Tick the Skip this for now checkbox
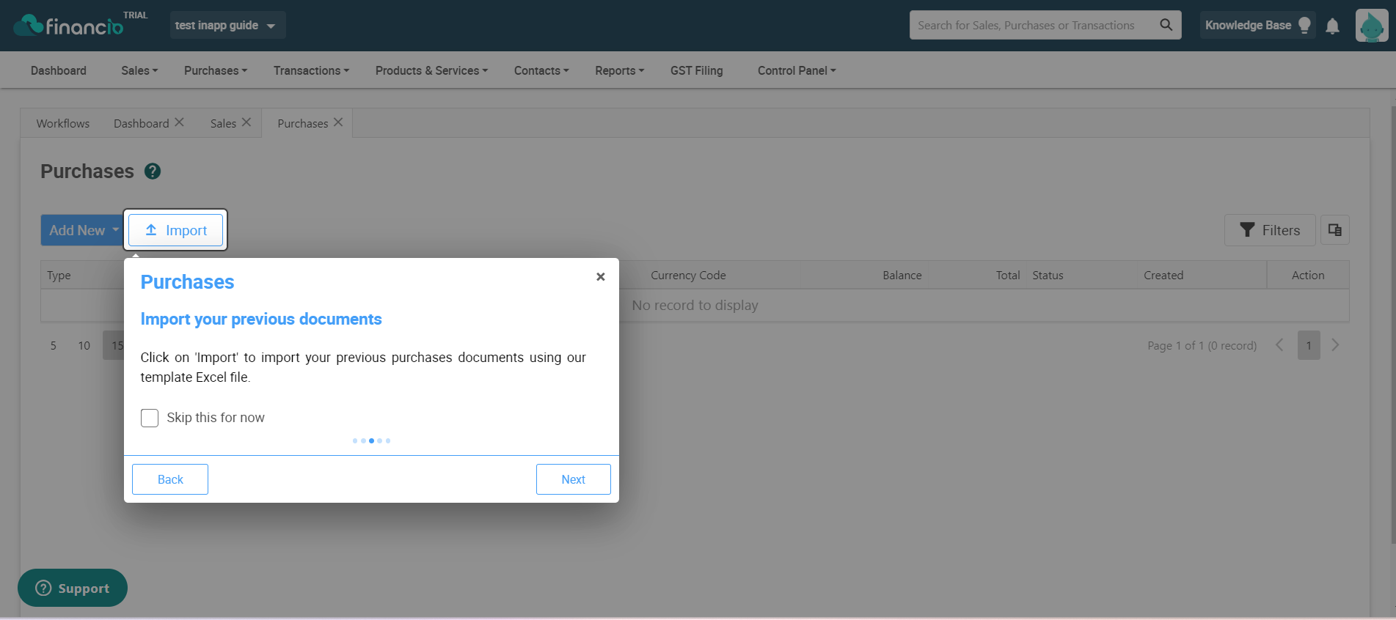Image resolution: width=1396 pixels, height=620 pixels. (x=150, y=418)
